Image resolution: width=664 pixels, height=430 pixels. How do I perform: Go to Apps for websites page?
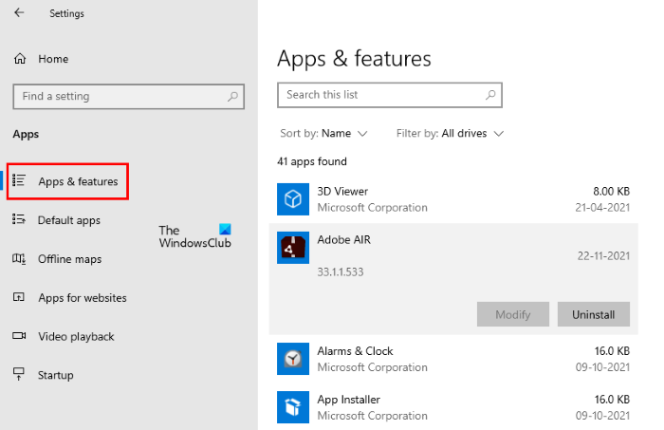82,298
